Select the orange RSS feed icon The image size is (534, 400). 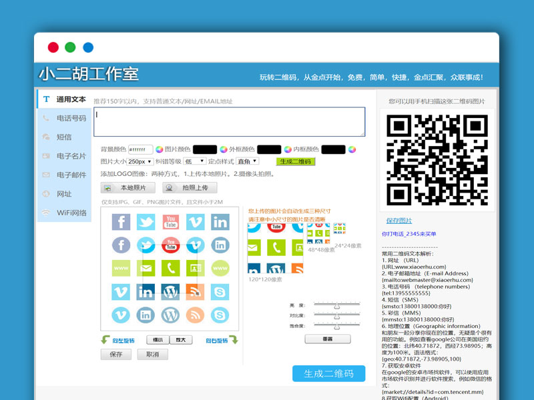194,293
